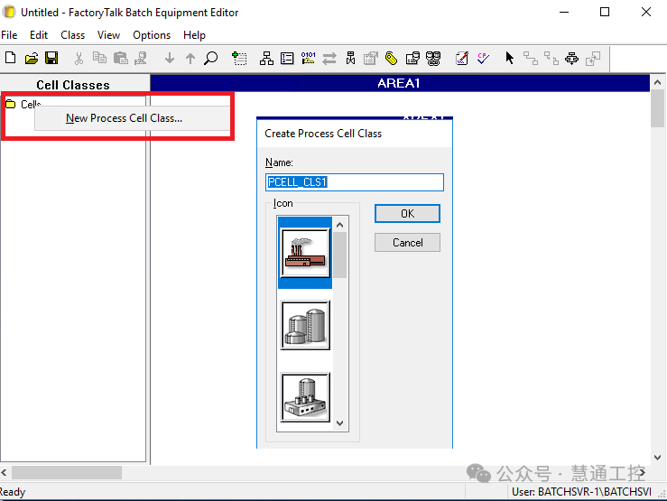667x501 pixels.
Task: Open the View menu
Action: pos(108,35)
